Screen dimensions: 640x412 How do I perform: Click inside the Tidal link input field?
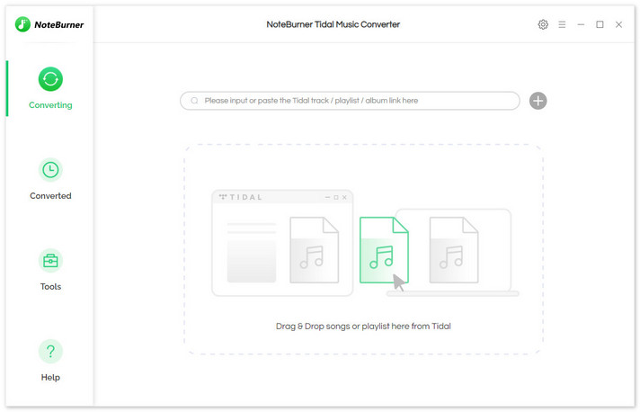[x=350, y=101]
